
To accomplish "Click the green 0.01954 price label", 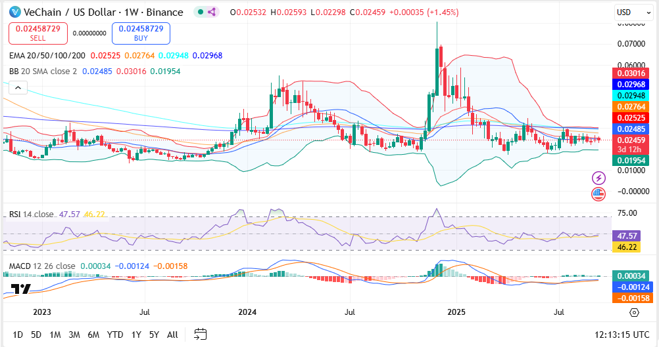I will (631, 161).
